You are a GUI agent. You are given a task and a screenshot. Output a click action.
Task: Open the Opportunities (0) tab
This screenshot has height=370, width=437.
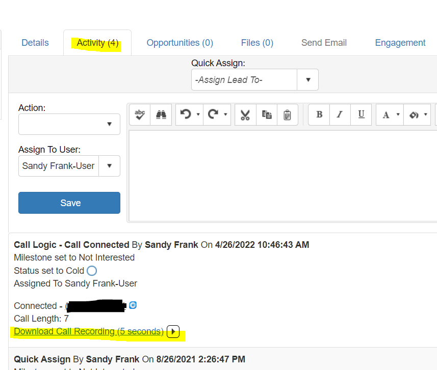pyautogui.click(x=180, y=43)
